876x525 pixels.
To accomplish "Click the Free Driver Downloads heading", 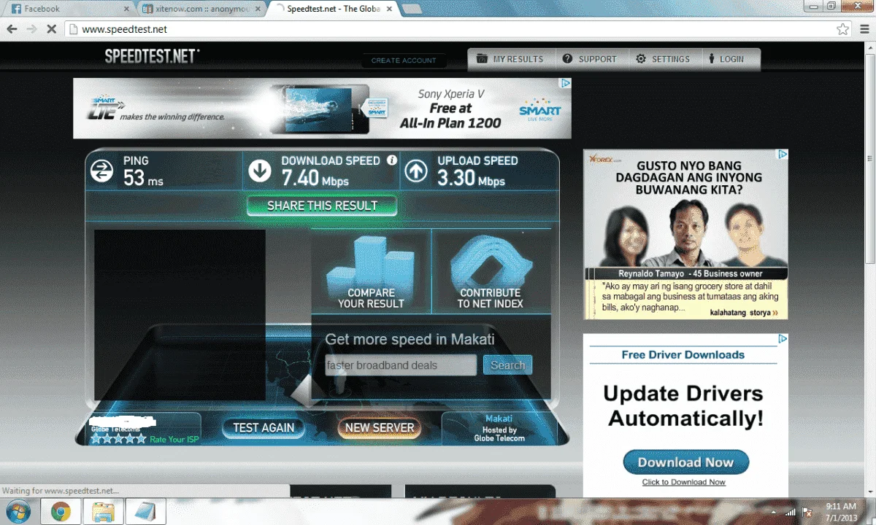I will tap(683, 355).
